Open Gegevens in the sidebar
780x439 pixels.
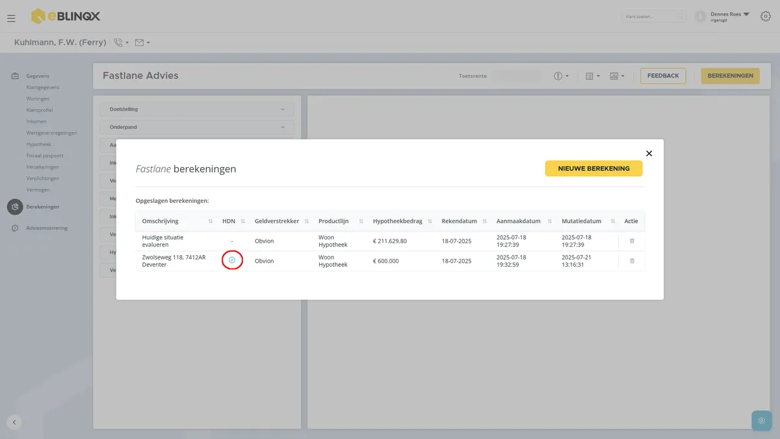38,76
